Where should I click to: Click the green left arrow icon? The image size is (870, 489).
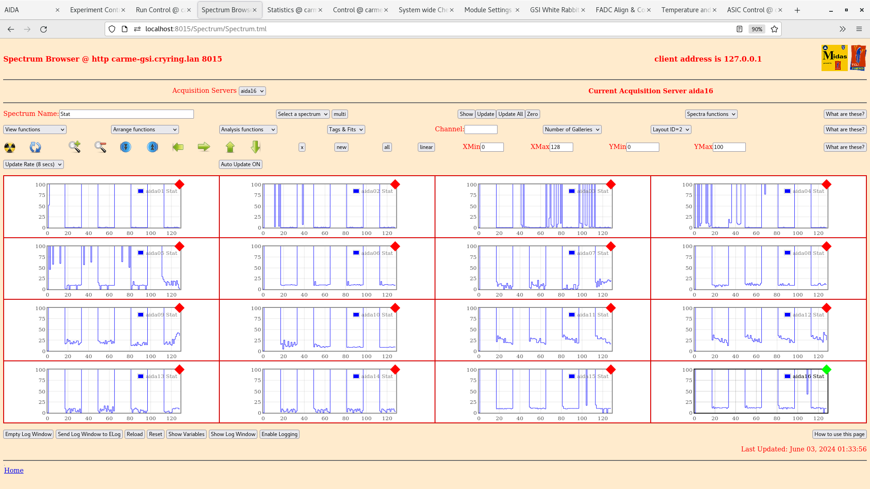[178, 147]
